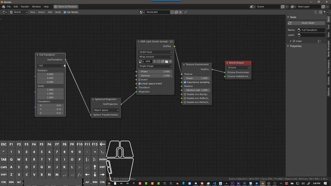Image resolution: width=331 pixels, height=186 pixels.
Task: Expand the Color subpanel arrow
Action: pyautogui.click(x=291, y=41)
